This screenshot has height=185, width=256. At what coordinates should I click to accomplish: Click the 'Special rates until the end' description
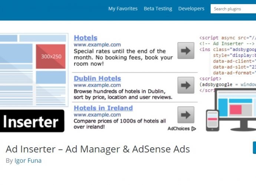click(x=123, y=57)
